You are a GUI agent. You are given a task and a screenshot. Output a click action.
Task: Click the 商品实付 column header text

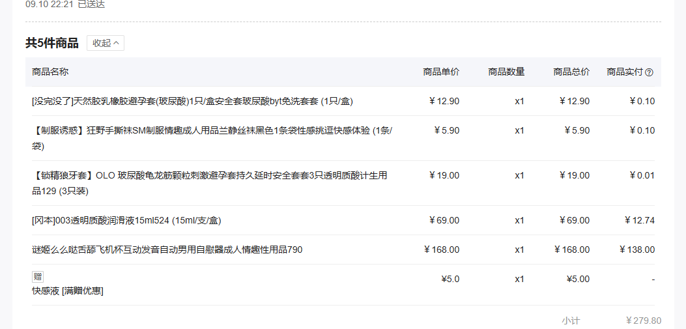click(x=624, y=72)
